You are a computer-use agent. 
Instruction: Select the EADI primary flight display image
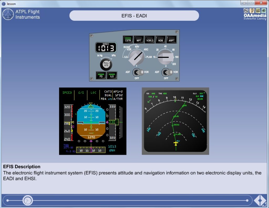[x=93, y=121]
